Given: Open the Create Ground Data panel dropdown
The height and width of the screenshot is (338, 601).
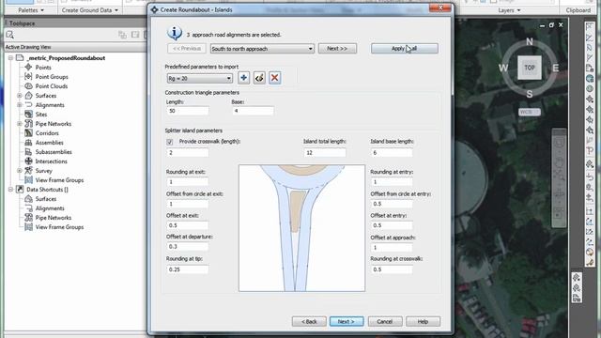Looking at the screenshot, I should click(x=90, y=10).
